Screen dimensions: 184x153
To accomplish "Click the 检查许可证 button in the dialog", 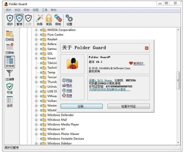I will click(128, 106).
